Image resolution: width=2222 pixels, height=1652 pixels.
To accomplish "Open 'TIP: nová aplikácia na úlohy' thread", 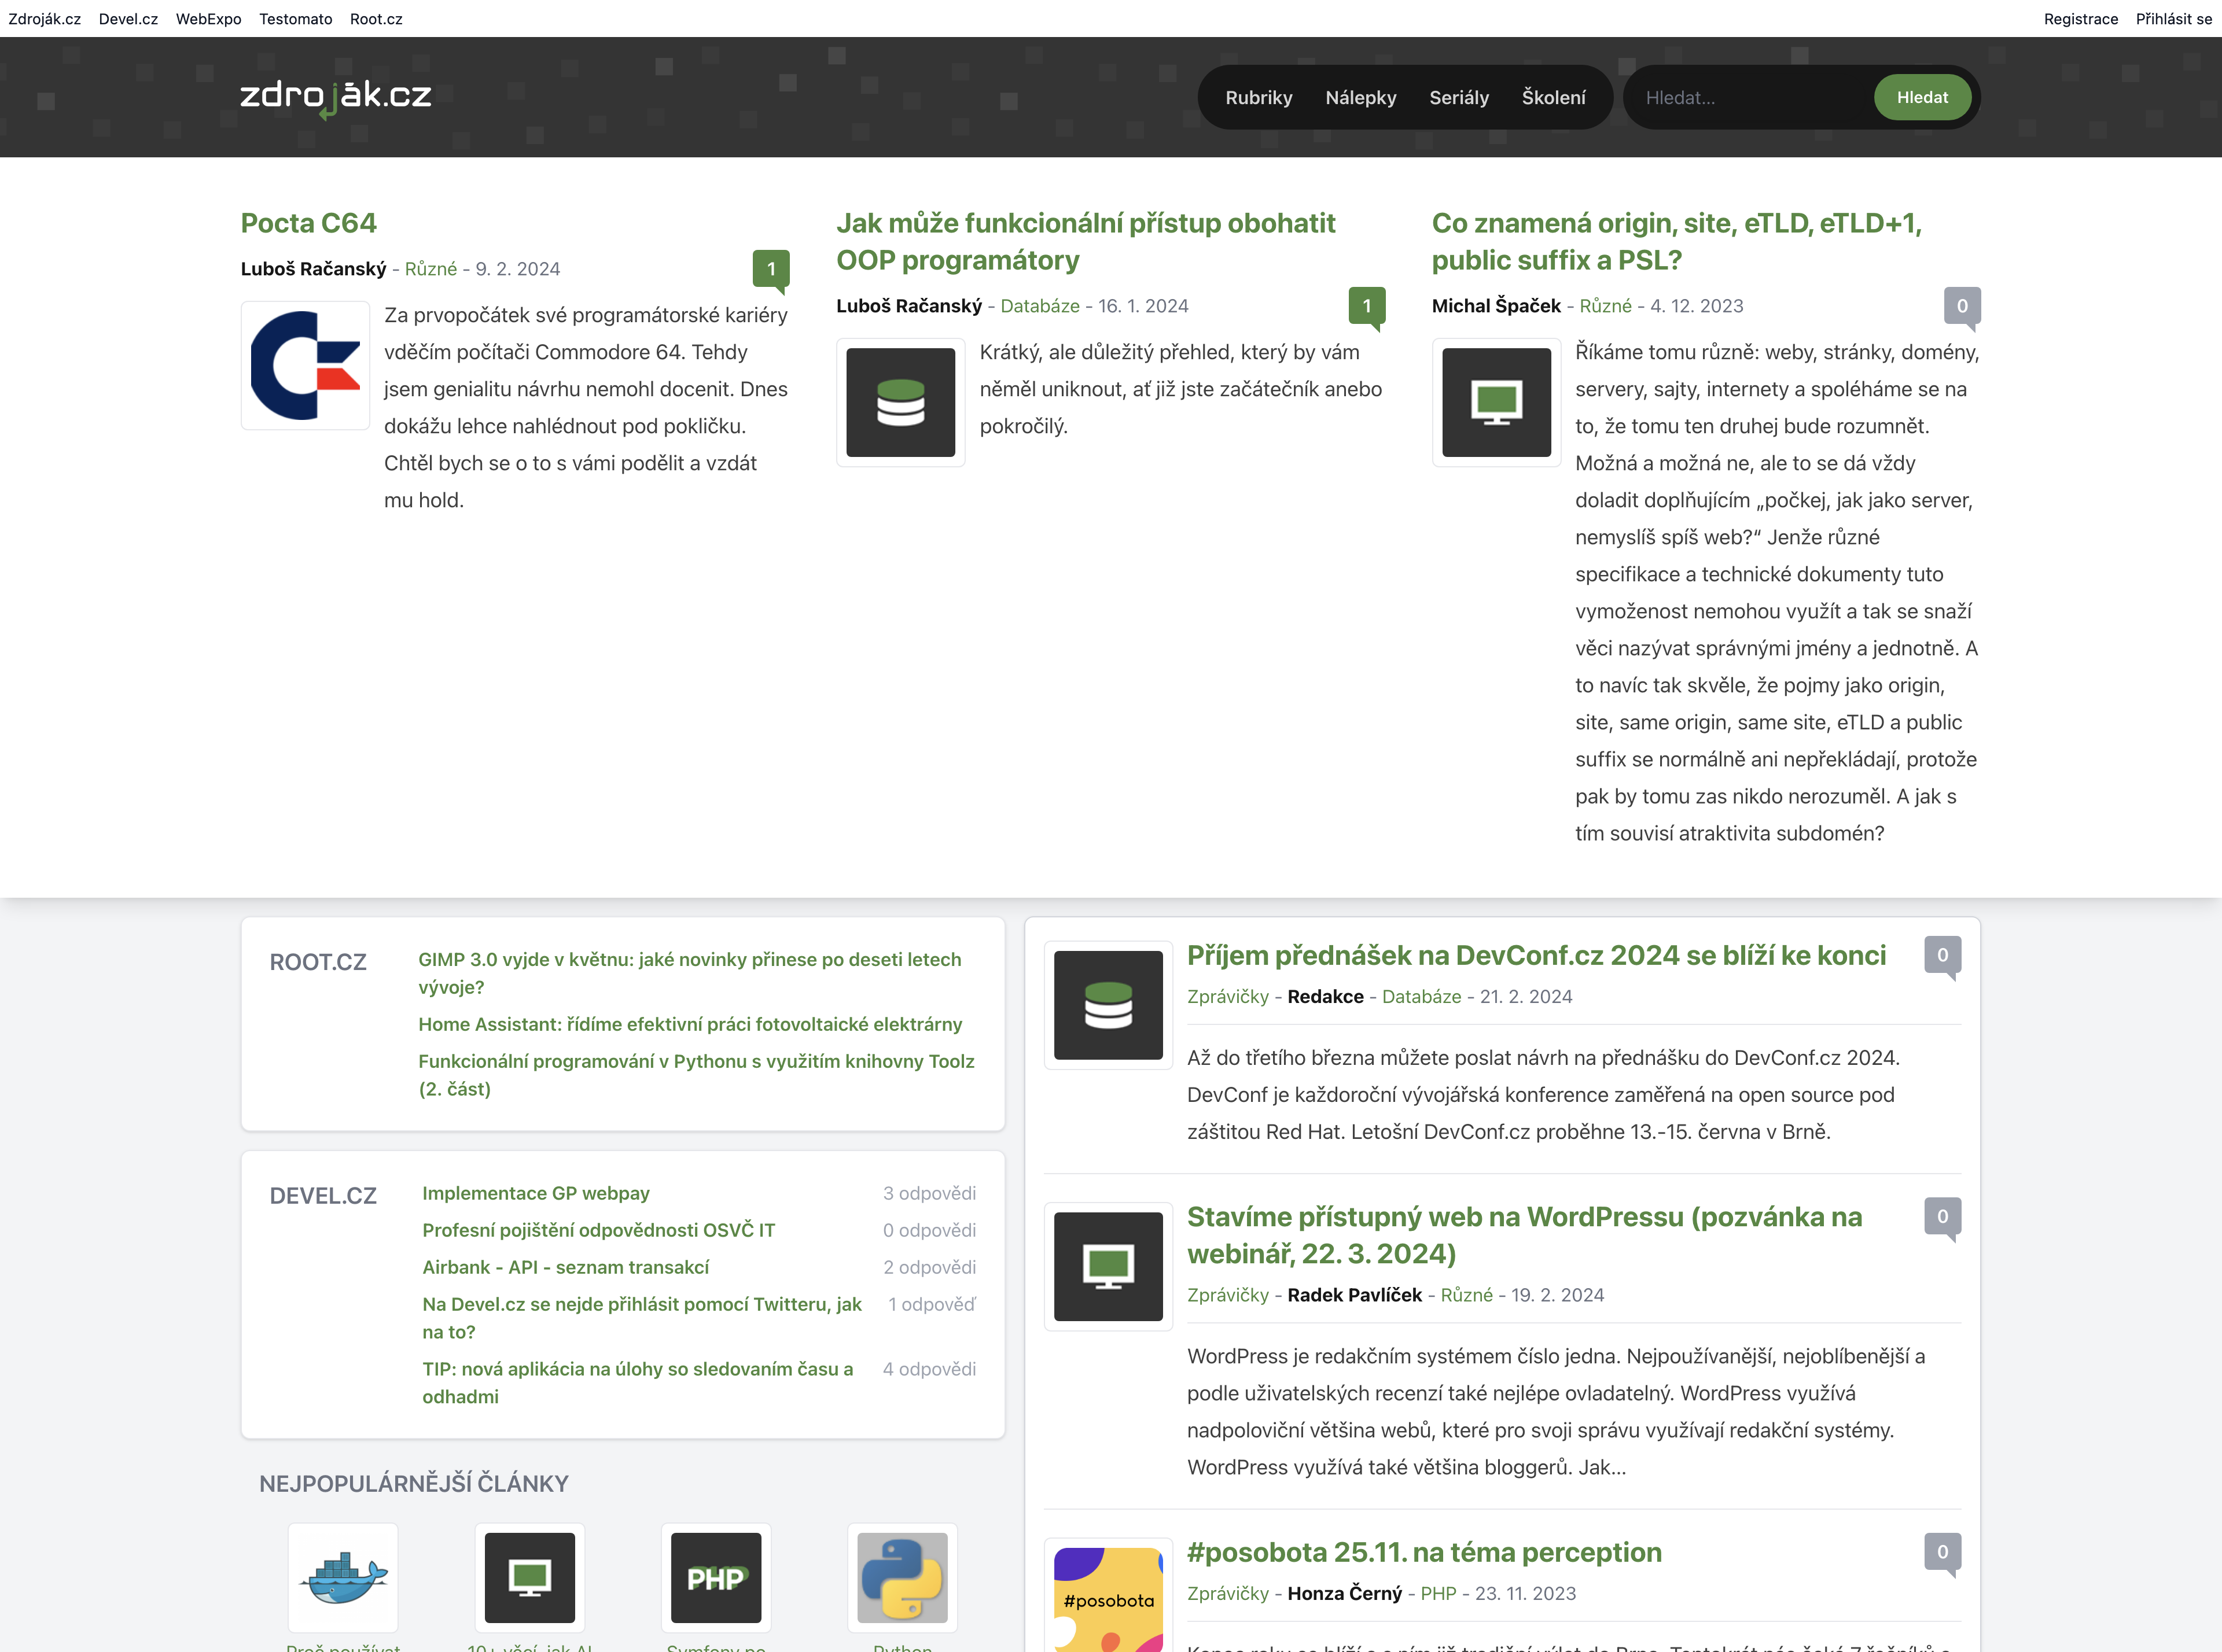I will (637, 1383).
